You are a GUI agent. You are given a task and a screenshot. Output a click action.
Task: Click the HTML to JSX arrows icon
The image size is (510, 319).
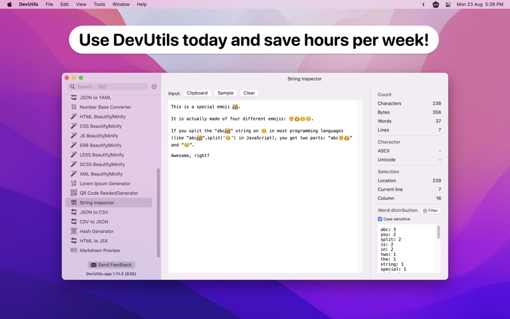coord(74,241)
